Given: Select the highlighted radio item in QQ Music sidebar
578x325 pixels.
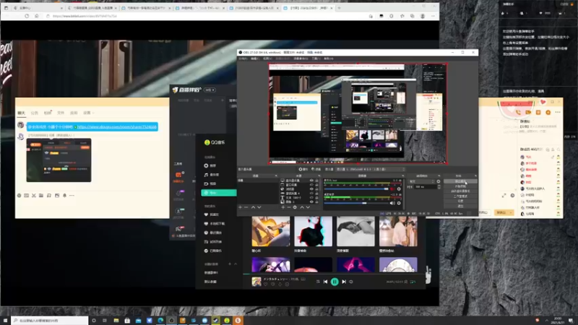Looking at the screenshot, I should (x=219, y=193).
